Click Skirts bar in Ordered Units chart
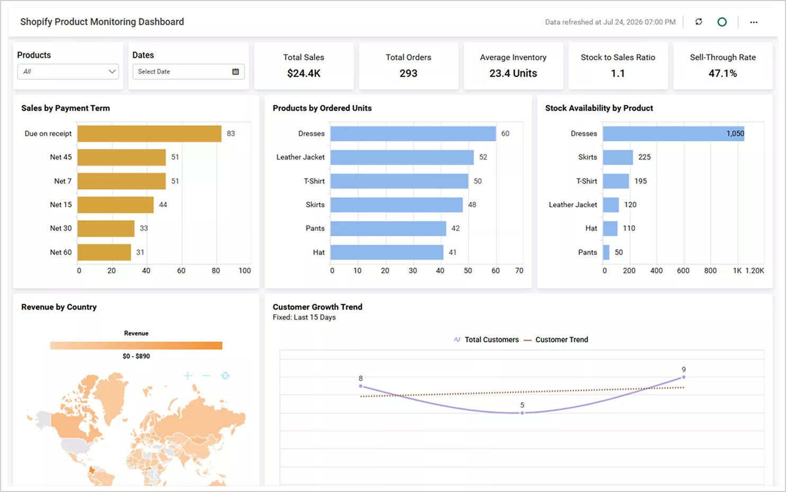The height and width of the screenshot is (492, 786). 397,205
